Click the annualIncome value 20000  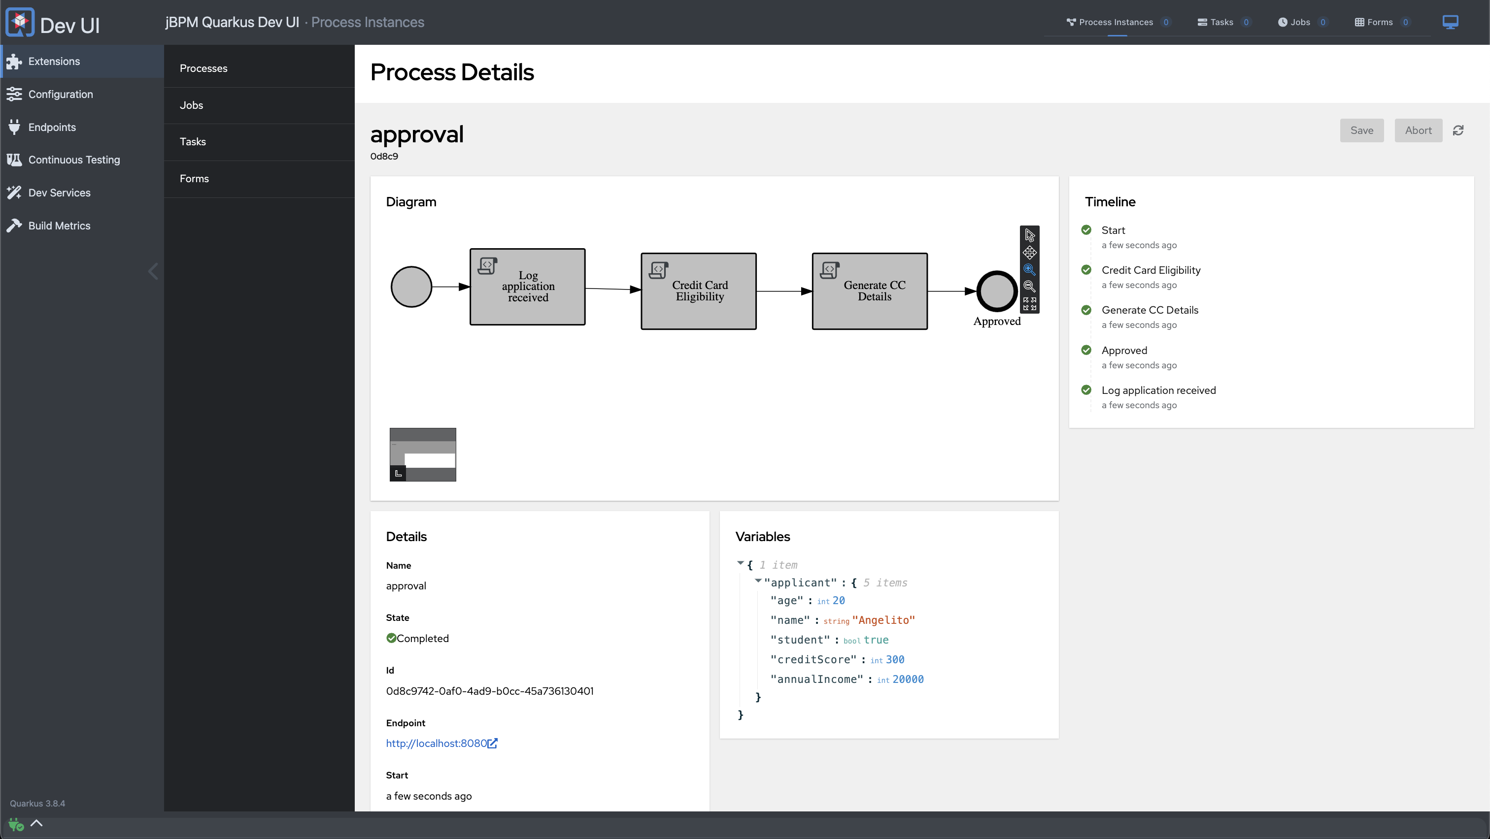pyautogui.click(x=908, y=679)
